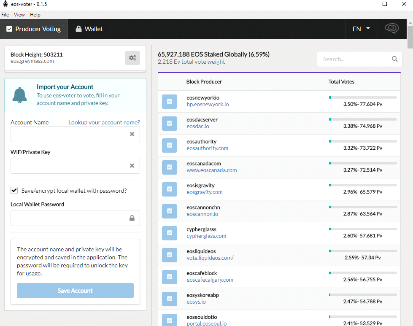Toggle vote for eosauthority producer
This screenshot has height=326, width=413.
point(169,145)
